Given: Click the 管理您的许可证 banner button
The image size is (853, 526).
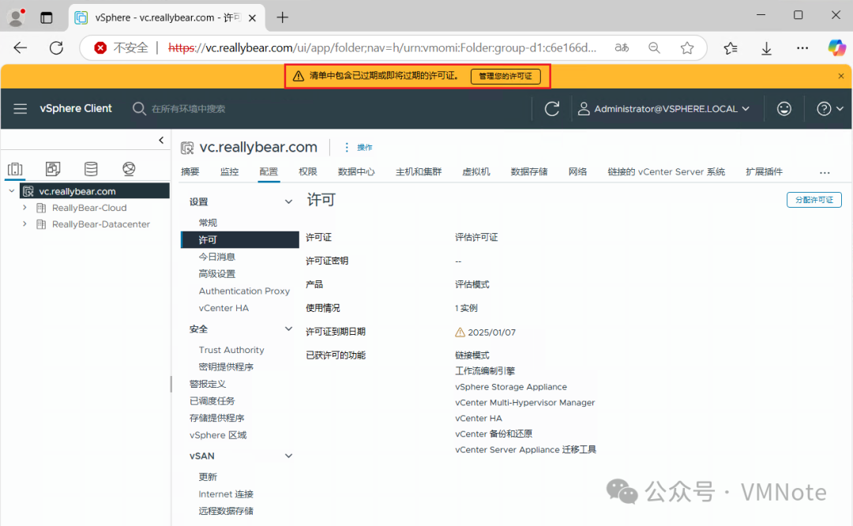Looking at the screenshot, I should tap(505, 76).
